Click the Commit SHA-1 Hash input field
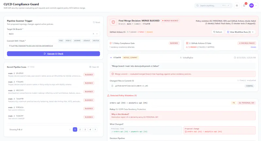 tap(54, 46)
